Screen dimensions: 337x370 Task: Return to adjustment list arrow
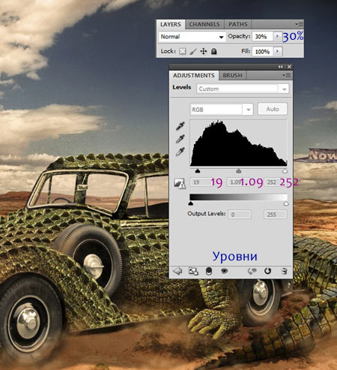pyautogui.click(x=177, y=271)
